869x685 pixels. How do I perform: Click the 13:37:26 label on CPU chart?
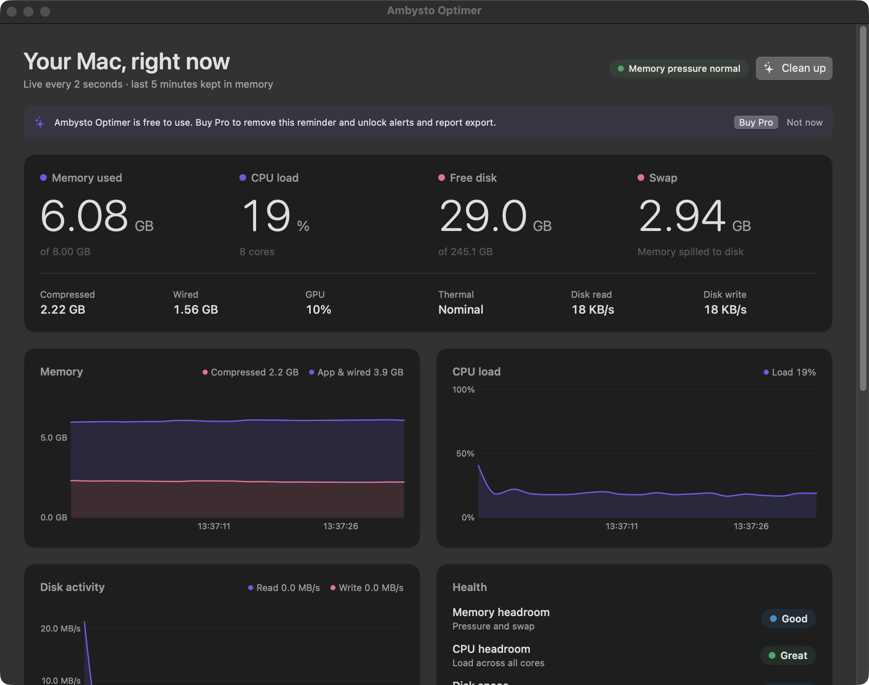[751, 526]
